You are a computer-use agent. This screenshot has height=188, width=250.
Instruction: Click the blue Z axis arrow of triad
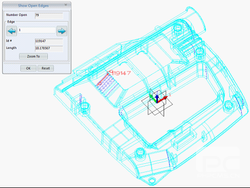click(157, 97)
